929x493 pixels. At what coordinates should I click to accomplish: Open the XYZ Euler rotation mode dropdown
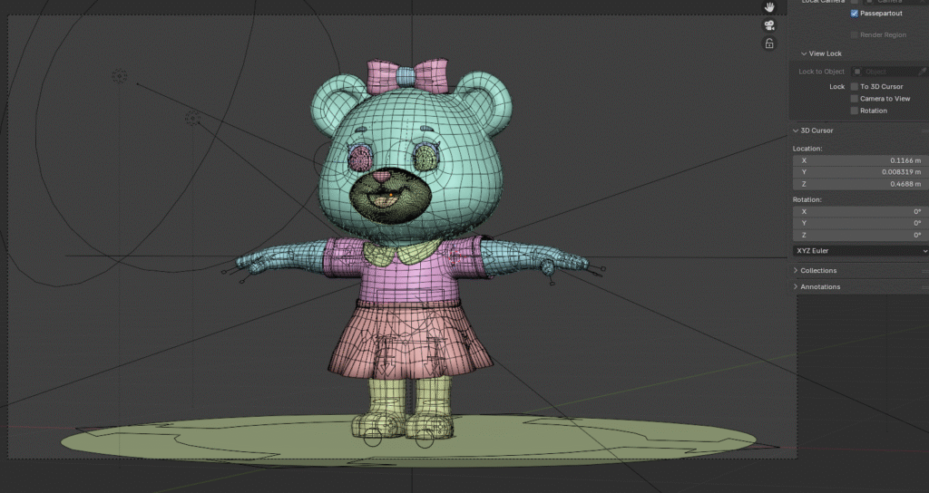coord(860,250)
